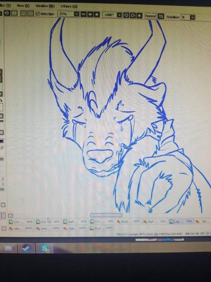Open the View (V) menu
Screen dimensions: 211x282
pyautogui.click(x=23, y=6)
